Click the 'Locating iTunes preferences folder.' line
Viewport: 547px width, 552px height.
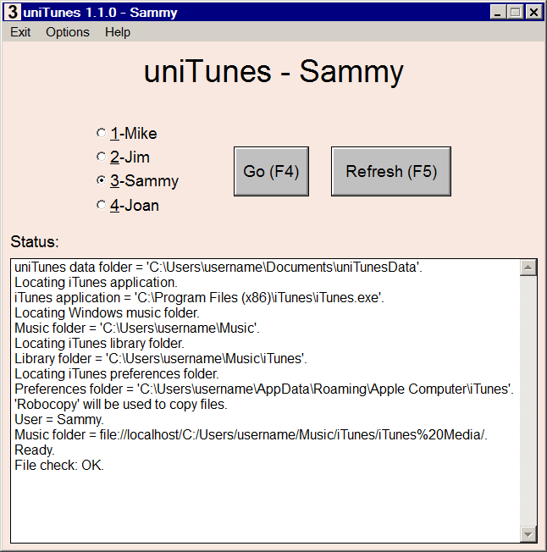click(x=117, y=374)
